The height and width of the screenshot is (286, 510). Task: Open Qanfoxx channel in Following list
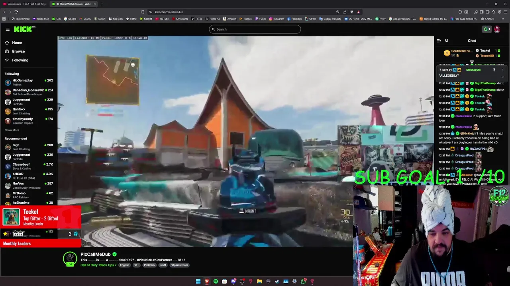pyautogui.click(x=29, y=111)
